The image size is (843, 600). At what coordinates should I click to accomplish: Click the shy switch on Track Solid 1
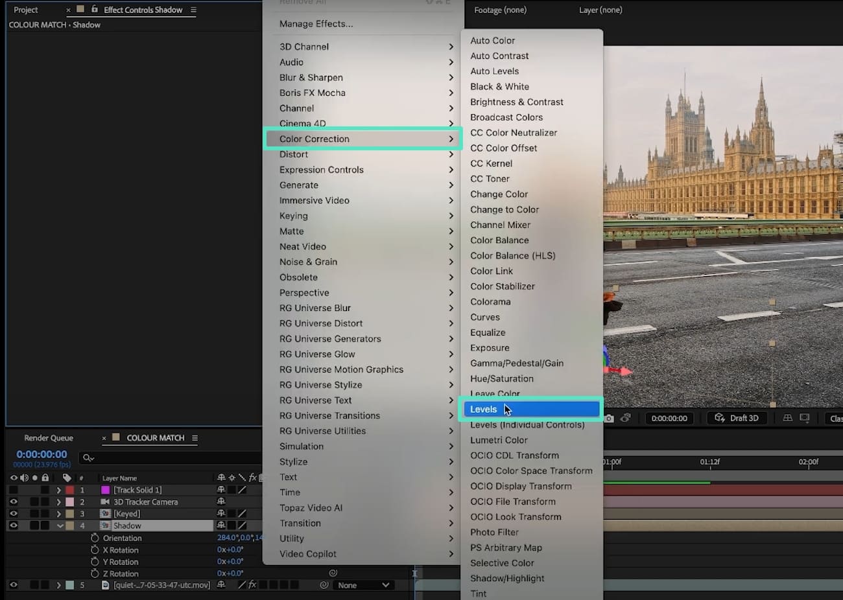click(221, 490)
